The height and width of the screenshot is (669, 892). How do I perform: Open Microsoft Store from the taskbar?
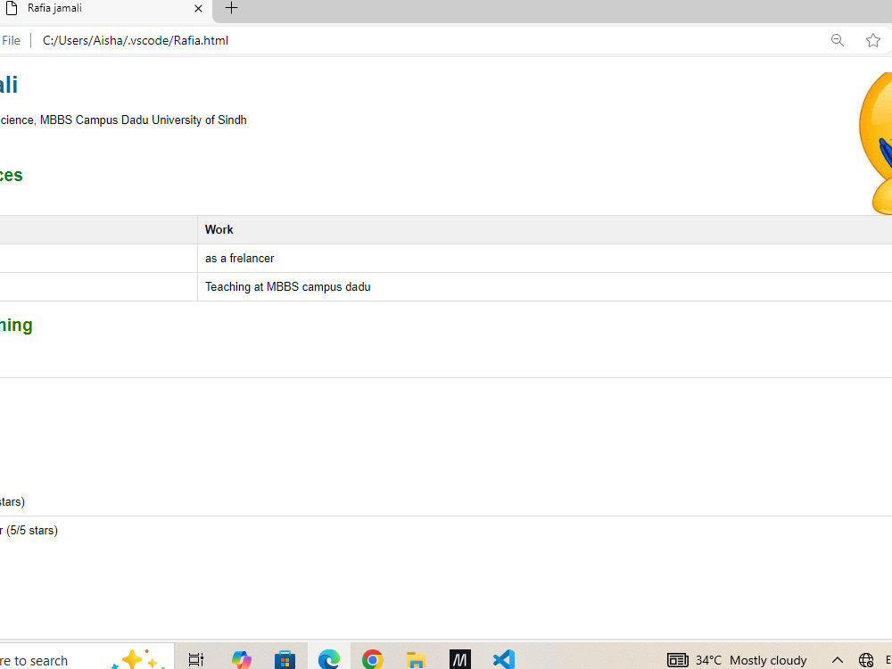pyautogui.click(x=285, y=660)
